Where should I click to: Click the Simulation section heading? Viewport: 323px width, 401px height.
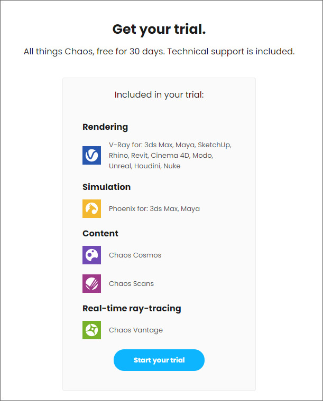pos(107,187)
